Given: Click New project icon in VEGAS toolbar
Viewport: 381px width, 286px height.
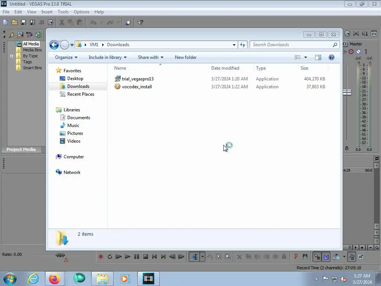Looking at the screenshot, I should coord(5,22).
